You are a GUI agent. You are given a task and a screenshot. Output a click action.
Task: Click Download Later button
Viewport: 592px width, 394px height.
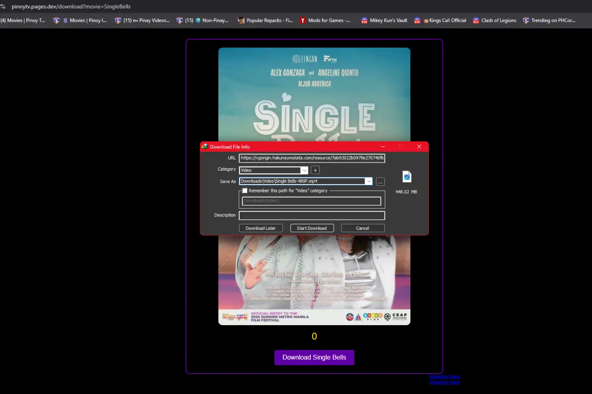click(x=261, y=228)
